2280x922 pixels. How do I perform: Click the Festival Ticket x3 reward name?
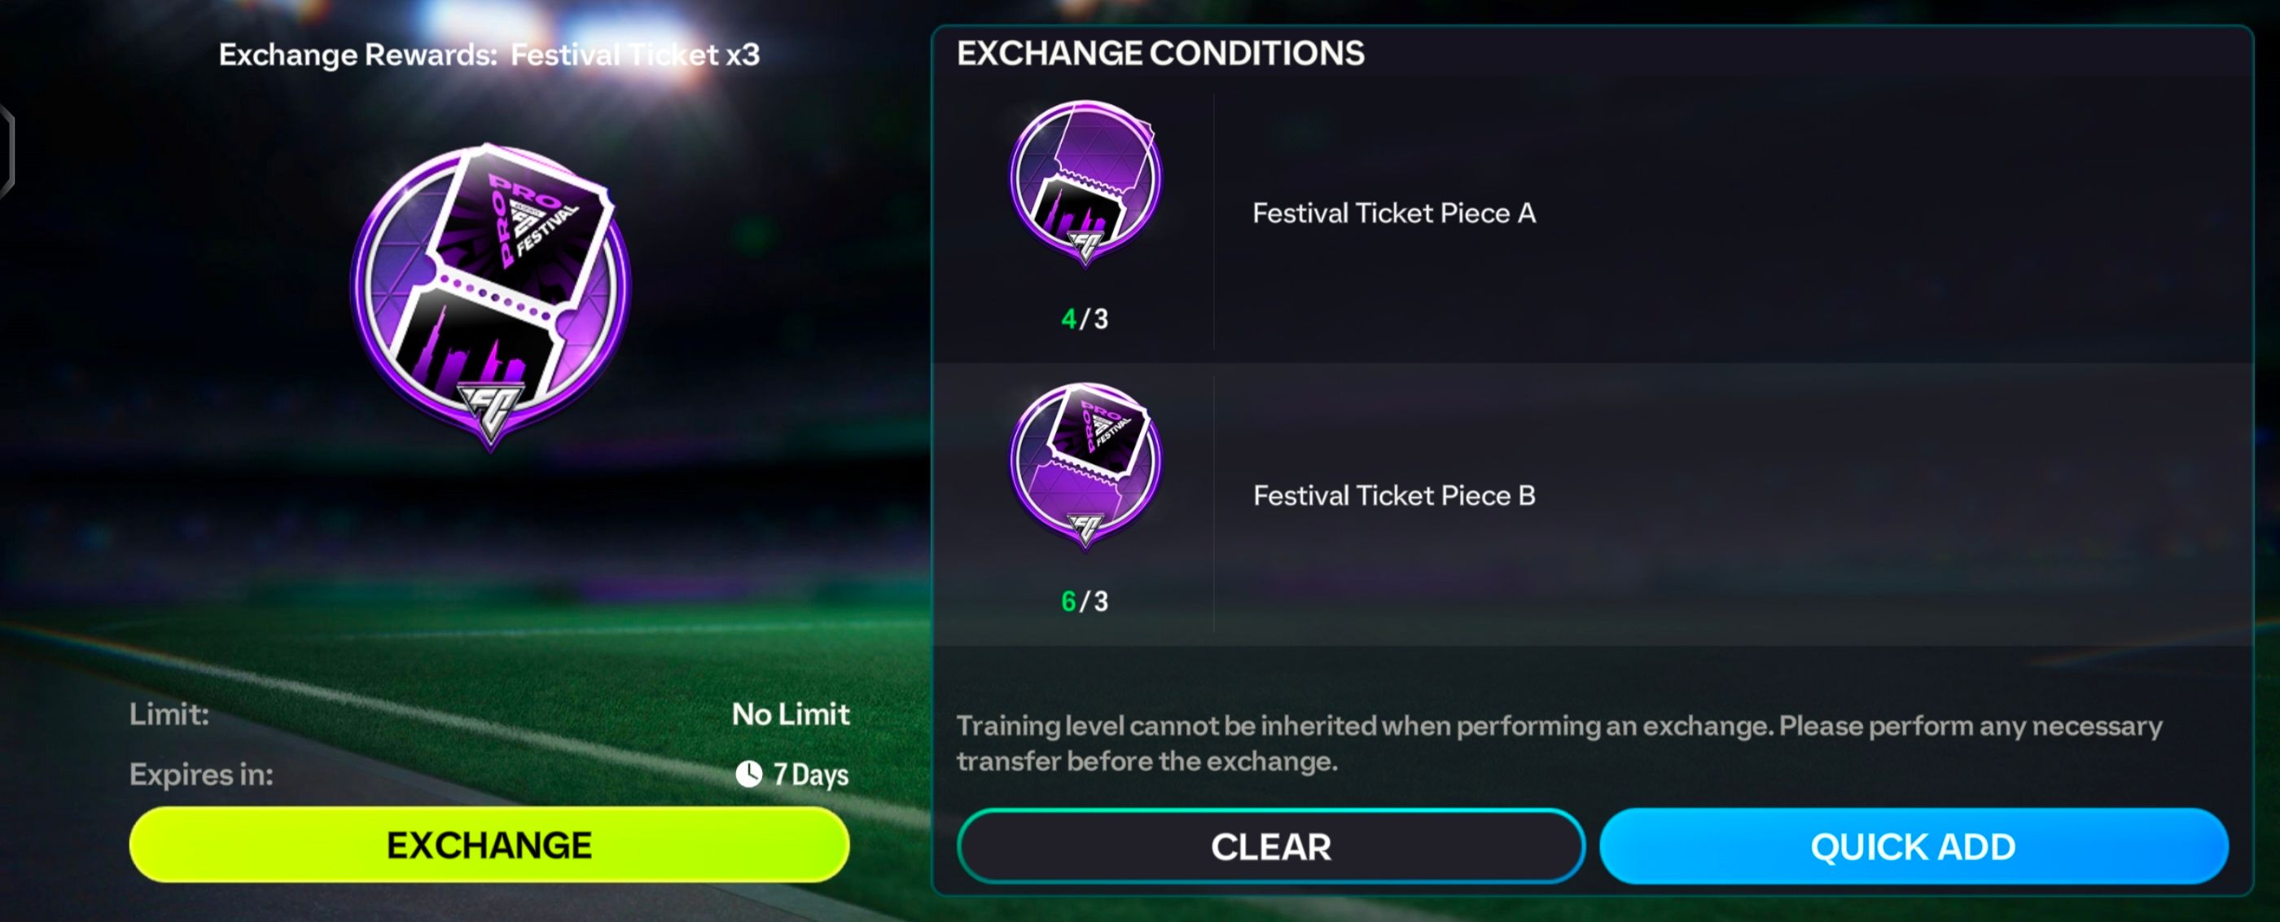634,55
